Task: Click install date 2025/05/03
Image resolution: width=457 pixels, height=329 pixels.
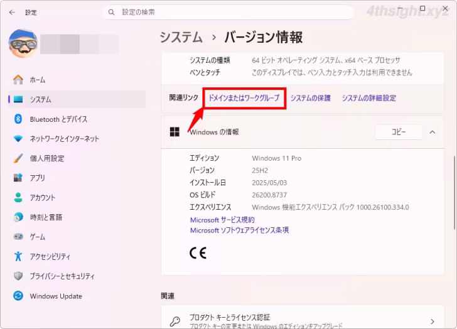Action: pos(269,183)
